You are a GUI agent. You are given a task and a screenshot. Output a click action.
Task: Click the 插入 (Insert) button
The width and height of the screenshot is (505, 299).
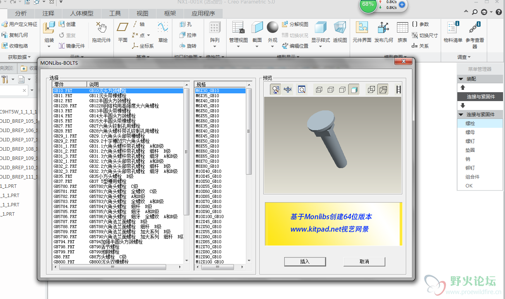coord(305,261)
